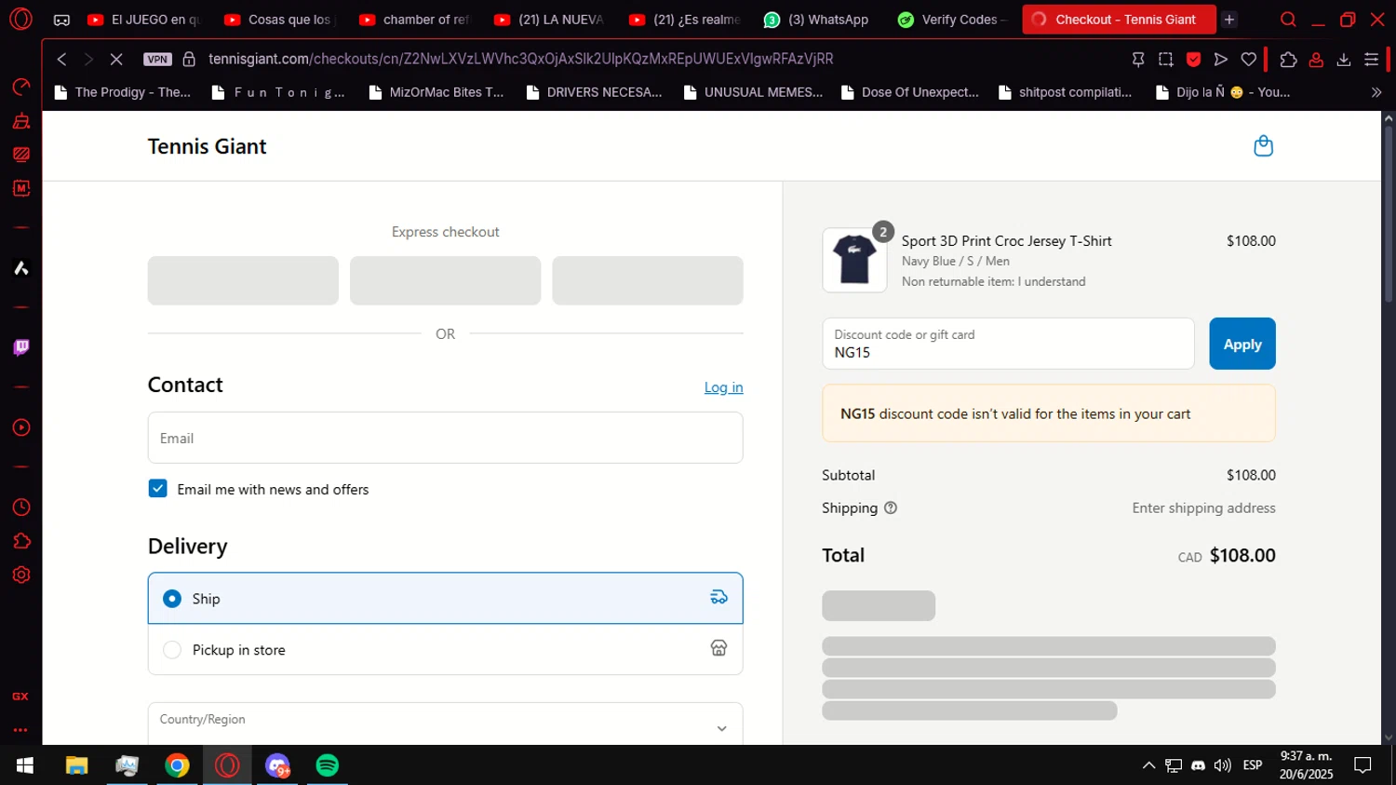Image resolution: width=1396 pixels, height=785 pixels.
Task: Open File Explorer from the taskbar
Action: click(x=76, y=765)
